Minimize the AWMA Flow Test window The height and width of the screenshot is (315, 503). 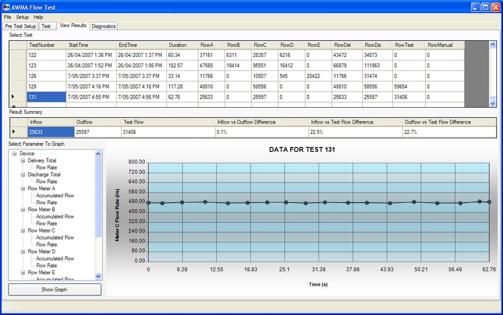475,8
